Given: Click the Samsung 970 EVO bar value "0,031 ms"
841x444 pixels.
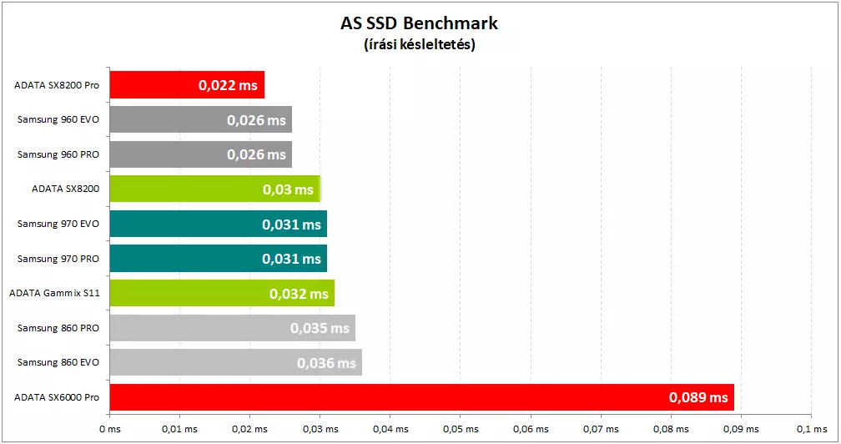Looking at the screenshot, I should click(x=291, y=225).
